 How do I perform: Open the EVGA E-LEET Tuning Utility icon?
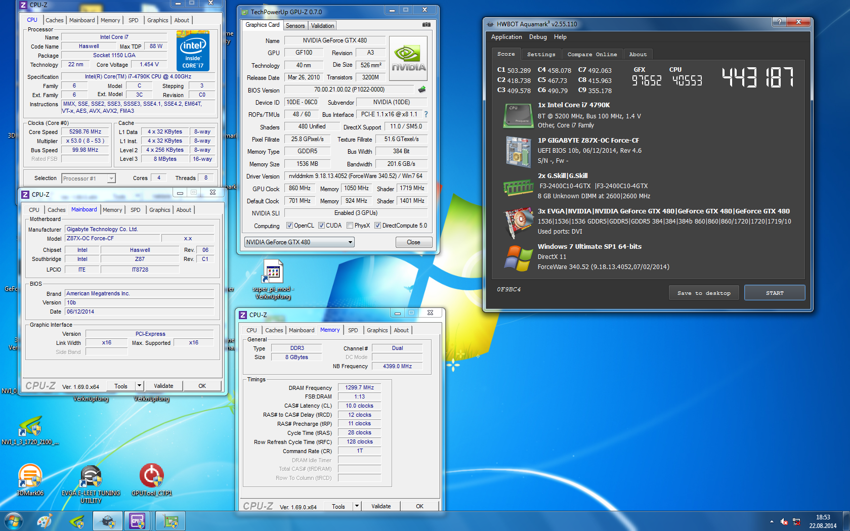tap(91, 483)
